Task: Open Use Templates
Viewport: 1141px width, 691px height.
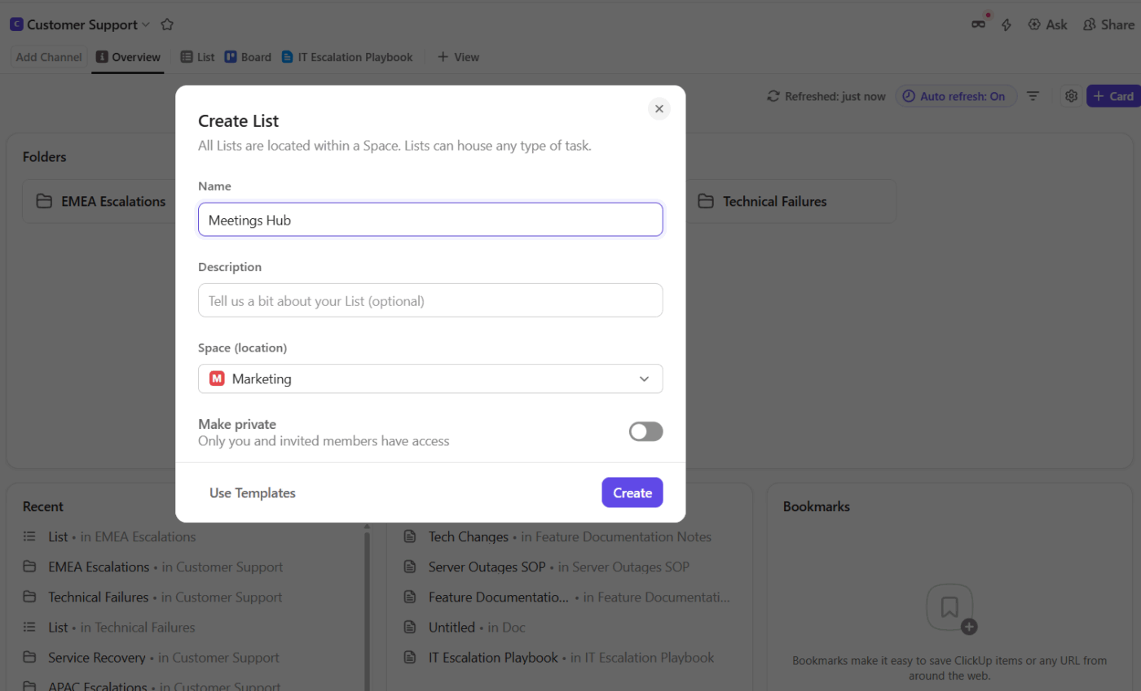Action: coord(252,492)
